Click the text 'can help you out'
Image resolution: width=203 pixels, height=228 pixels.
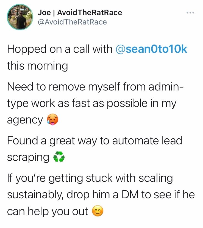click(x=48, y=211)
